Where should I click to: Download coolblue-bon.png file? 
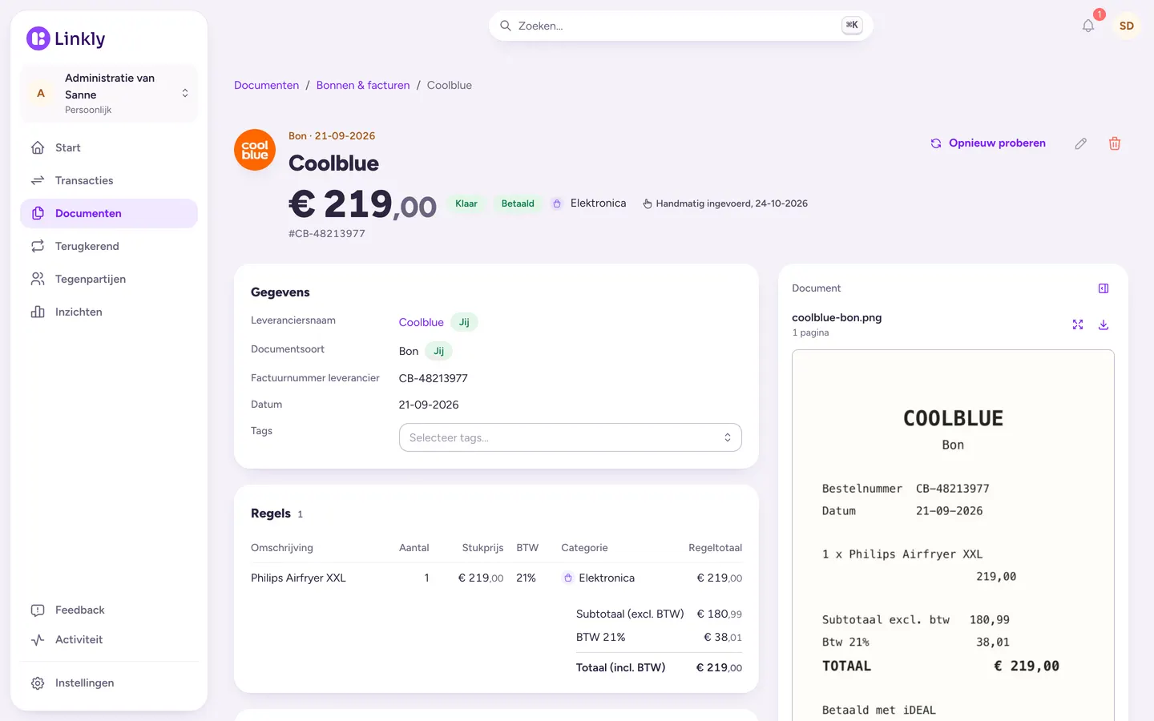1104,324
